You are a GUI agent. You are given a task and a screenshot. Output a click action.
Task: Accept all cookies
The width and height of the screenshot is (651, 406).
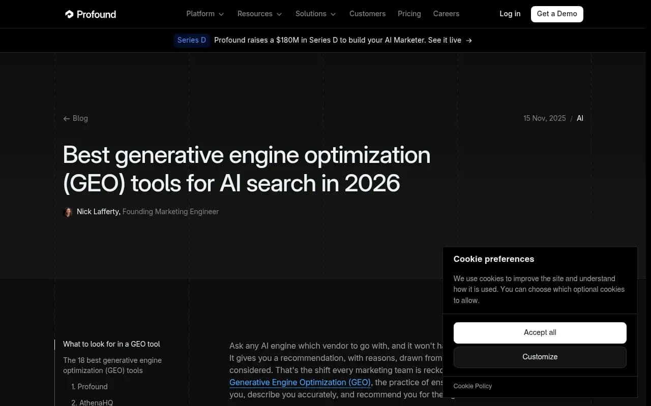540,333
